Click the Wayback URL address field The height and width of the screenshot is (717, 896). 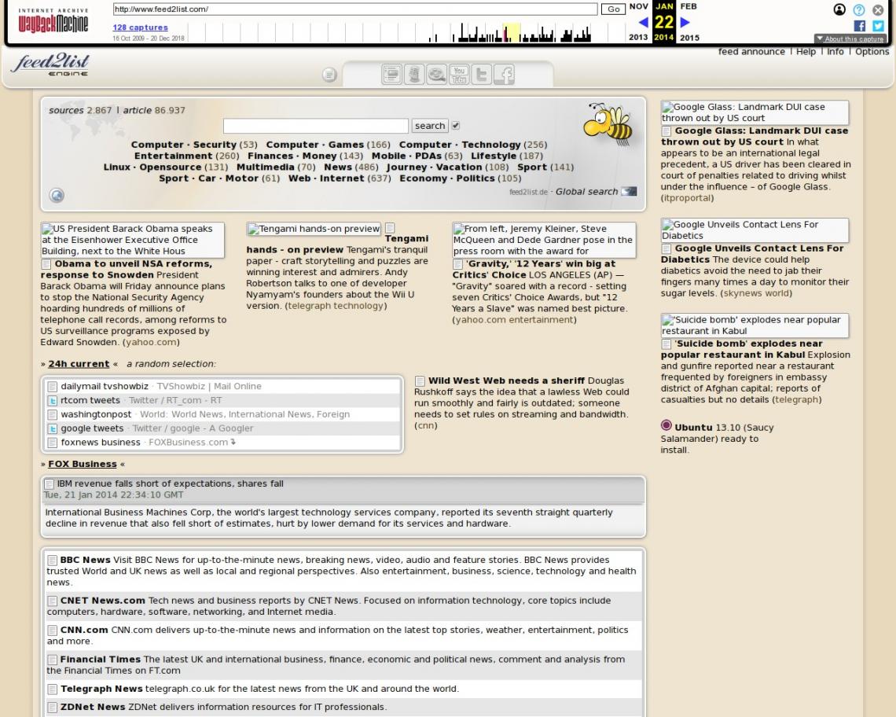click(x=354, y=9)
